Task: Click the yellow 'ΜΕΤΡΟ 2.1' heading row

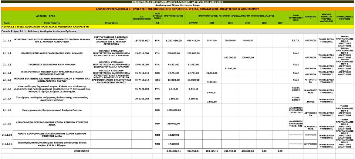Action: (x=177, y=27)
